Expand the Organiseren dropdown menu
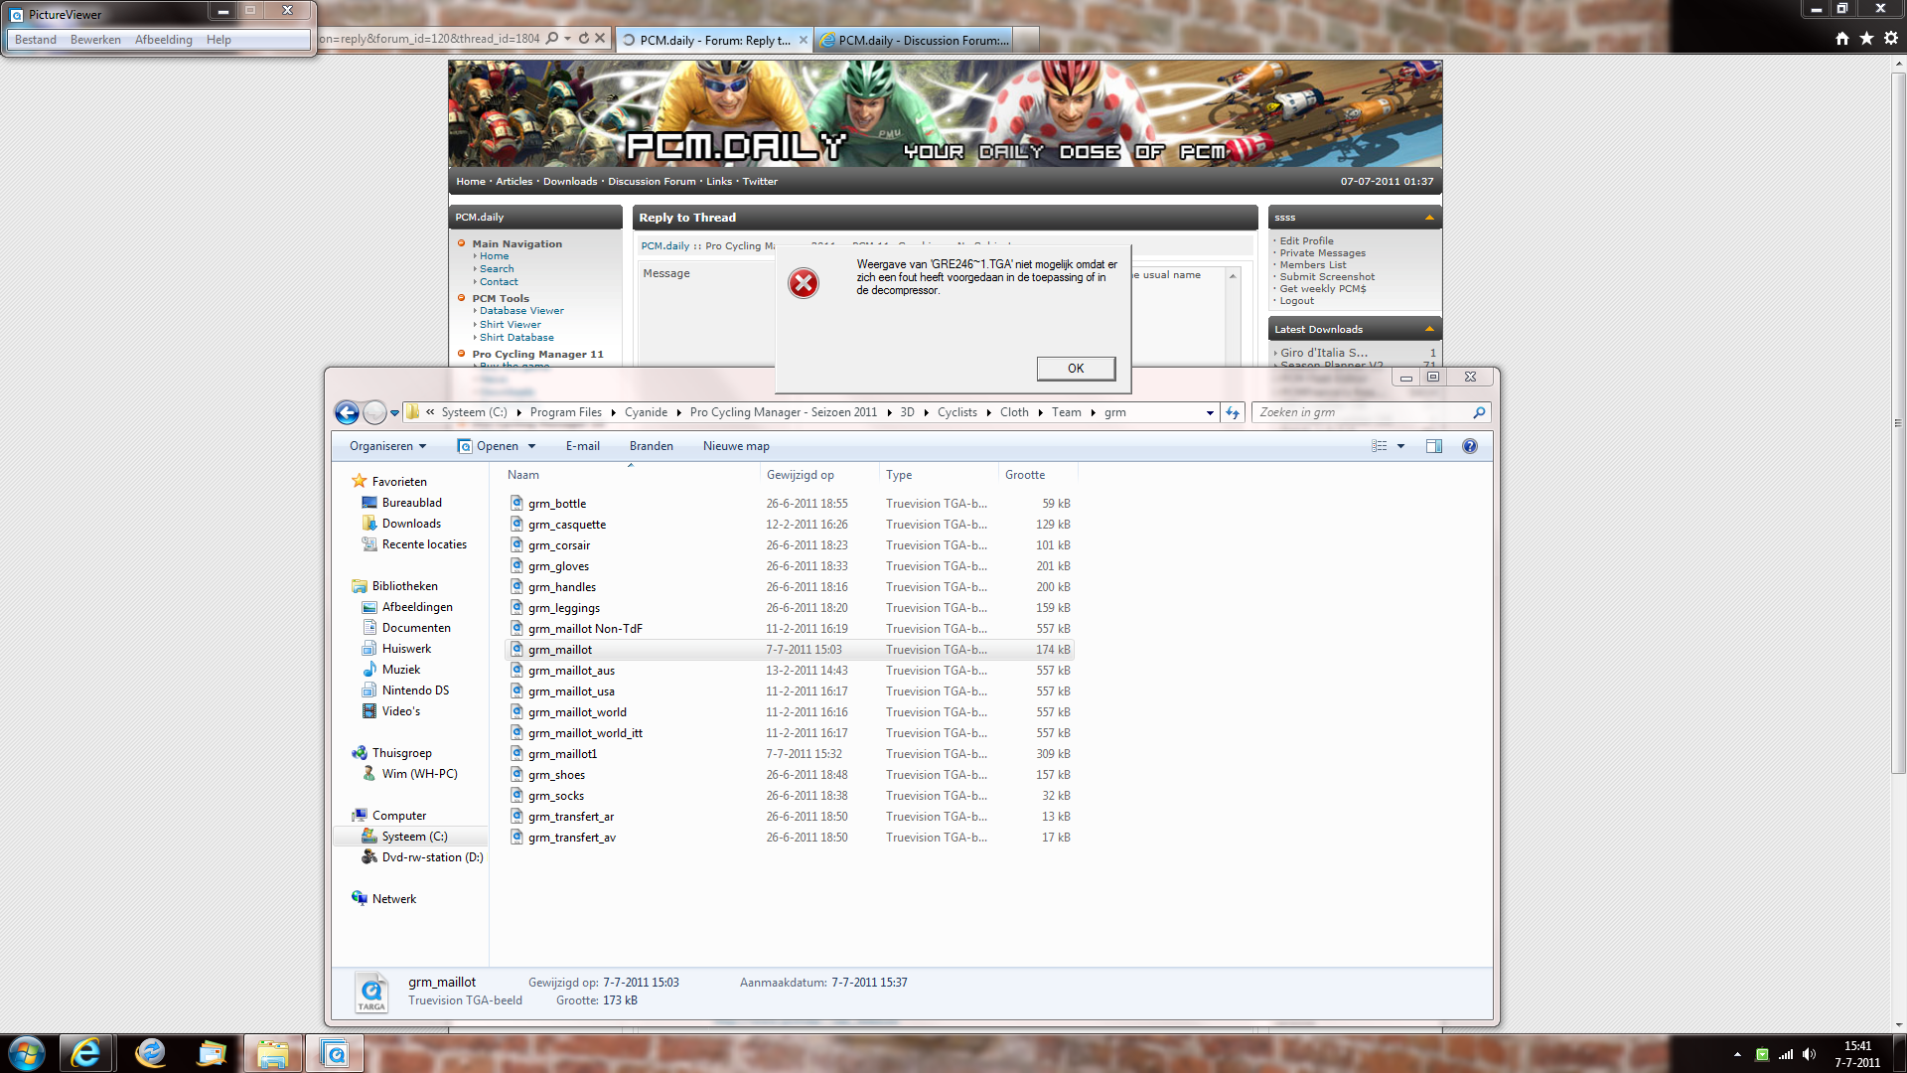Image resolution: width=1907 pixels, height=1073 pixels. 387,446
